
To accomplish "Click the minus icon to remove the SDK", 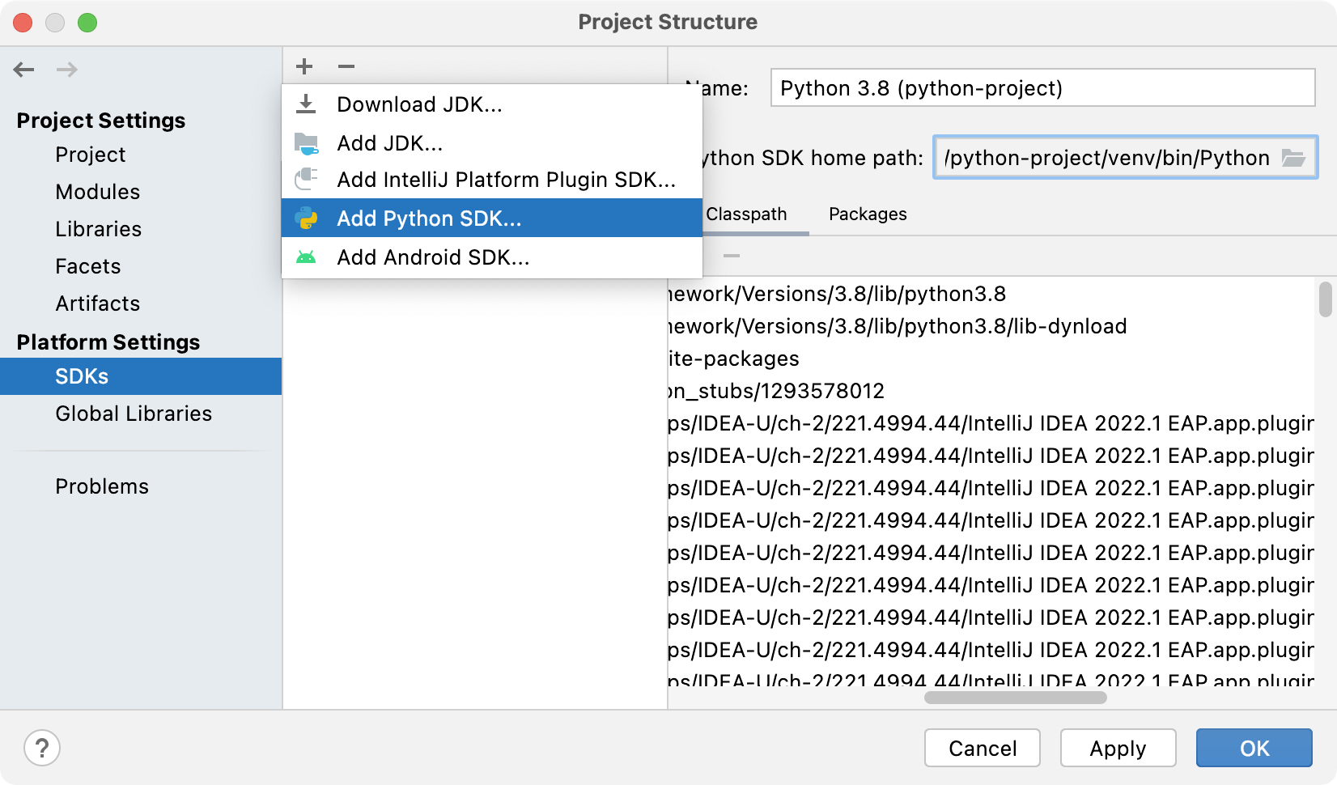I will point(346,66).
